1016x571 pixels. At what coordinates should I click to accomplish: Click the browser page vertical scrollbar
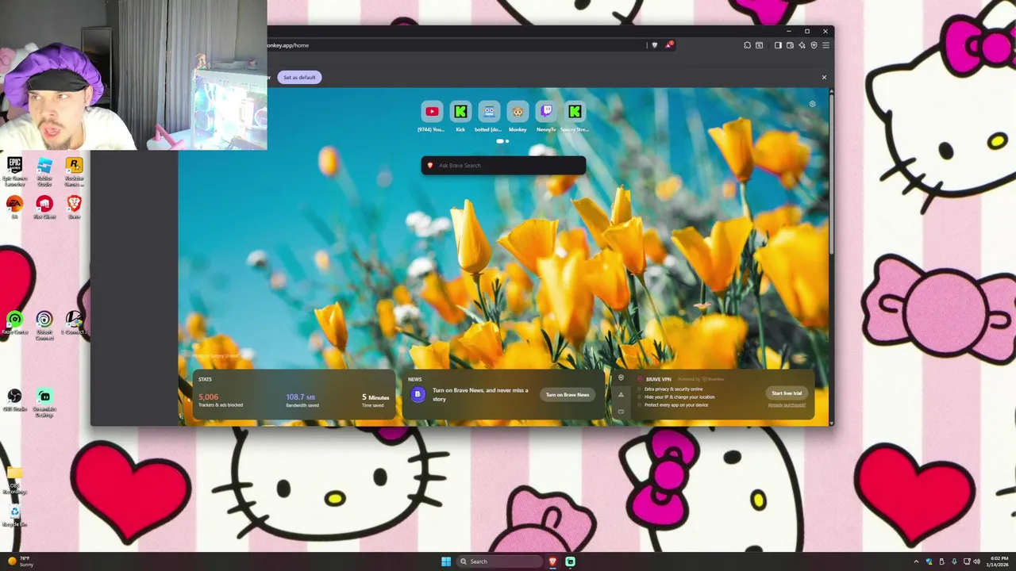[x=831, y=174]
